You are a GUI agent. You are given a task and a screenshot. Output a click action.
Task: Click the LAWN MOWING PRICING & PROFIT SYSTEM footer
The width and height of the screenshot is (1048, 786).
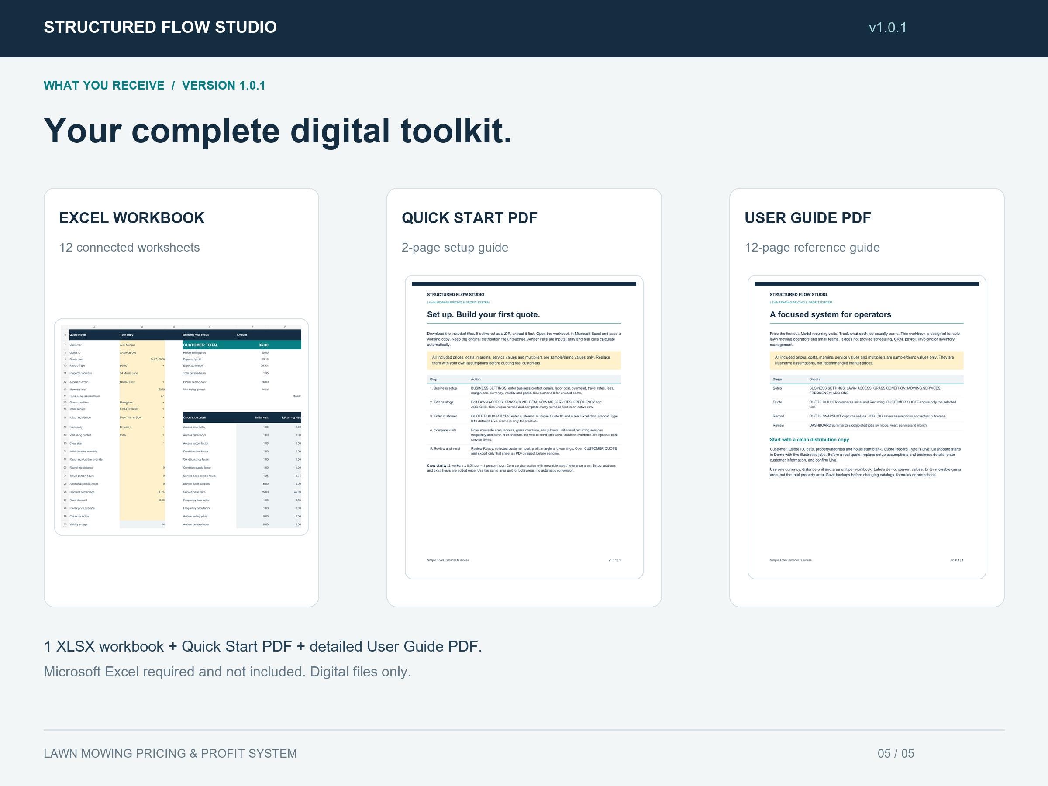pyautogui.click(x=170, y=753)
